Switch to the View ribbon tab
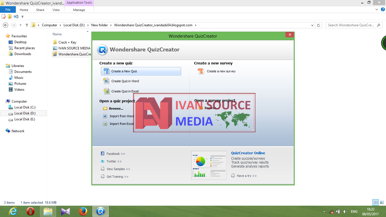Screen dimensions: 386x217 pyautogui.click(x=56, y=10)
